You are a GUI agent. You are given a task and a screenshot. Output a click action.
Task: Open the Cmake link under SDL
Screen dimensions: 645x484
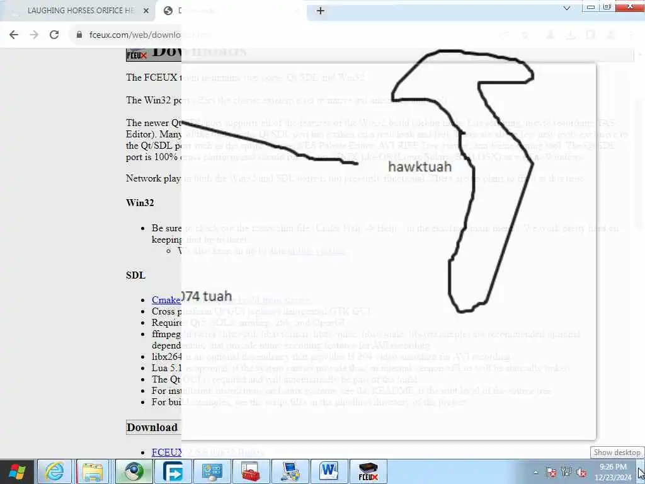[x=166, y=299]
